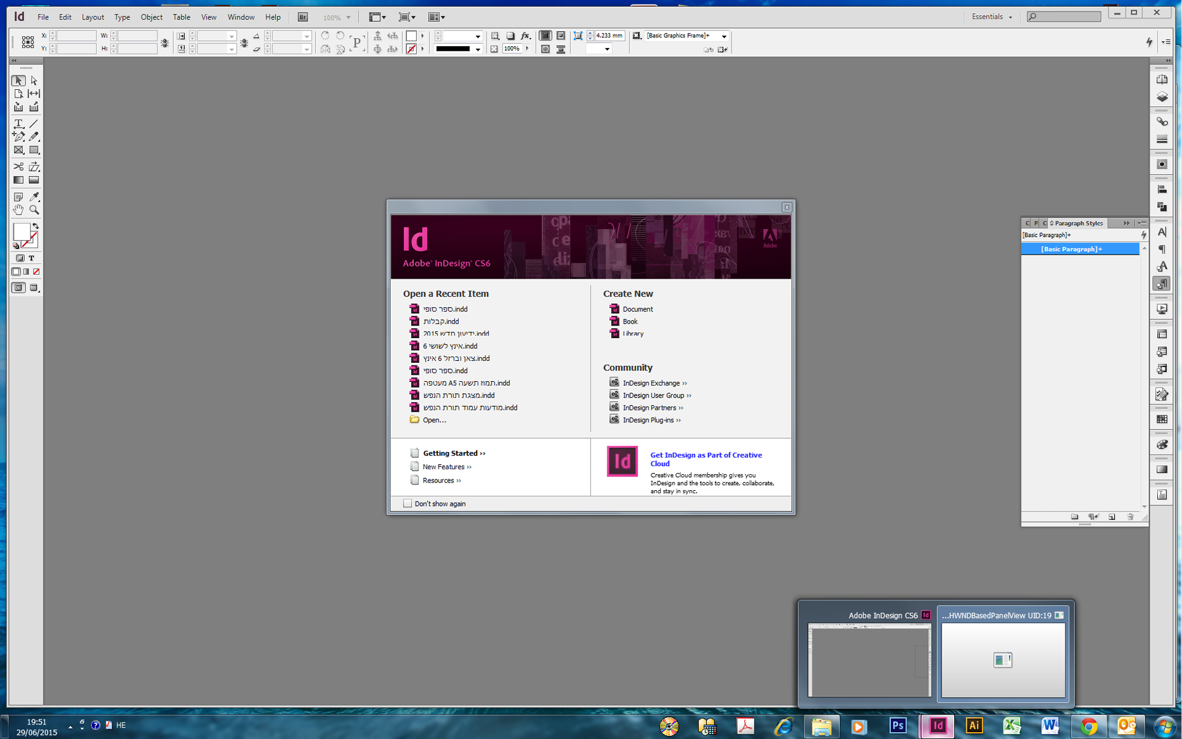Switch to Normal screen mode in toolbox
Viewport: 1182px width, 739px height.
tap(18, 287)
